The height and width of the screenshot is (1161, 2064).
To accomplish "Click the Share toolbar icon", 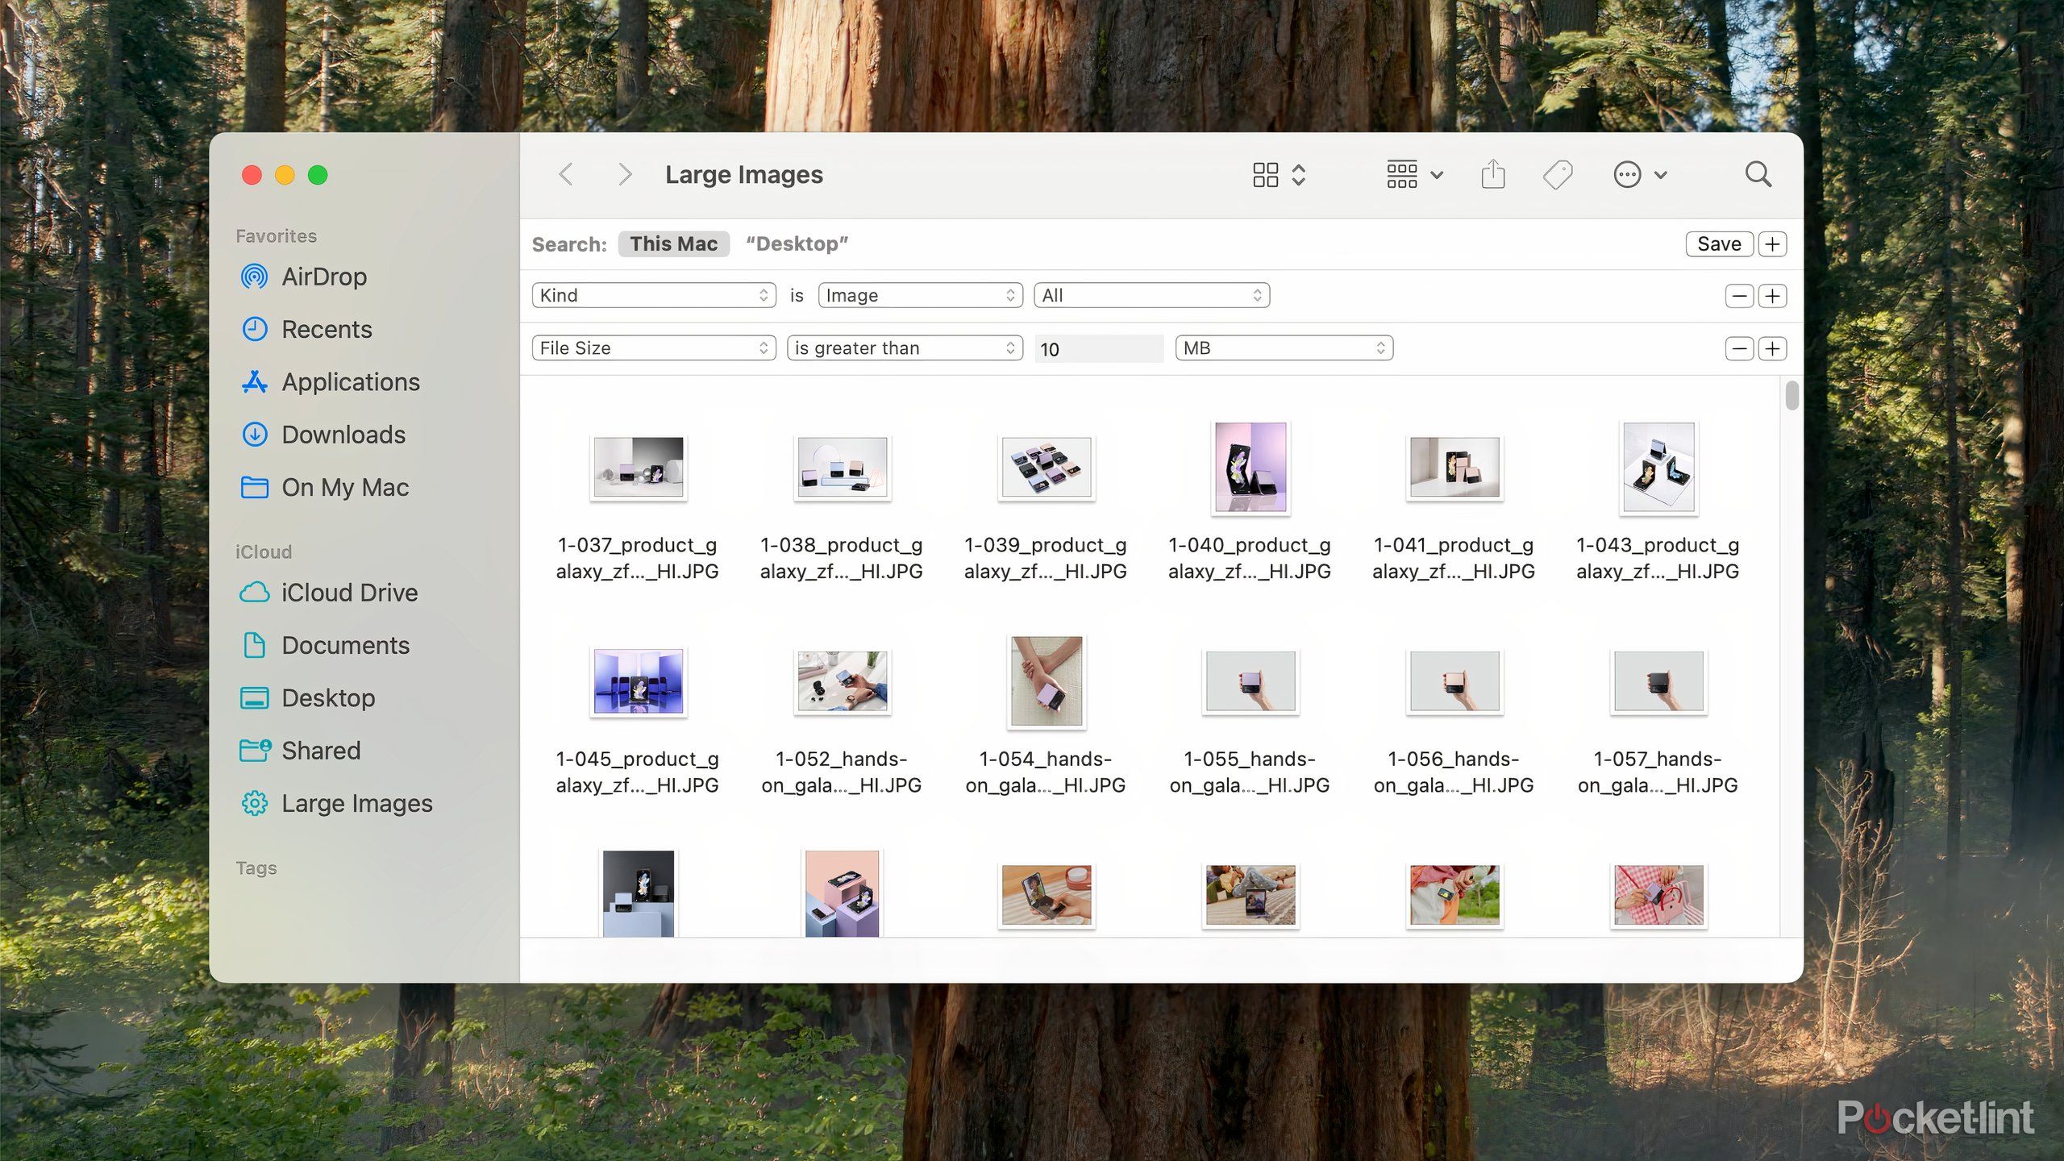I will (1492, 174).
